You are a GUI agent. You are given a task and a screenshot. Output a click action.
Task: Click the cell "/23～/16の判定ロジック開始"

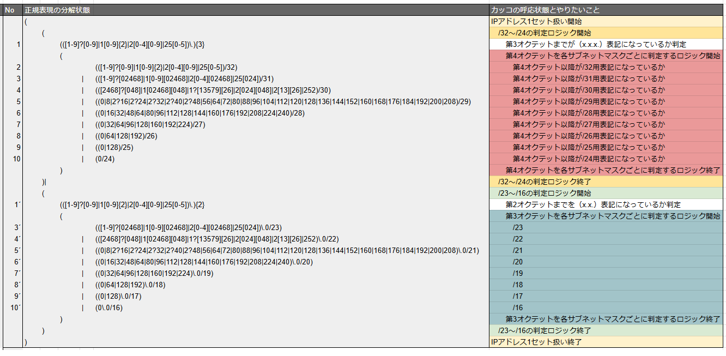tap(607, 194)
